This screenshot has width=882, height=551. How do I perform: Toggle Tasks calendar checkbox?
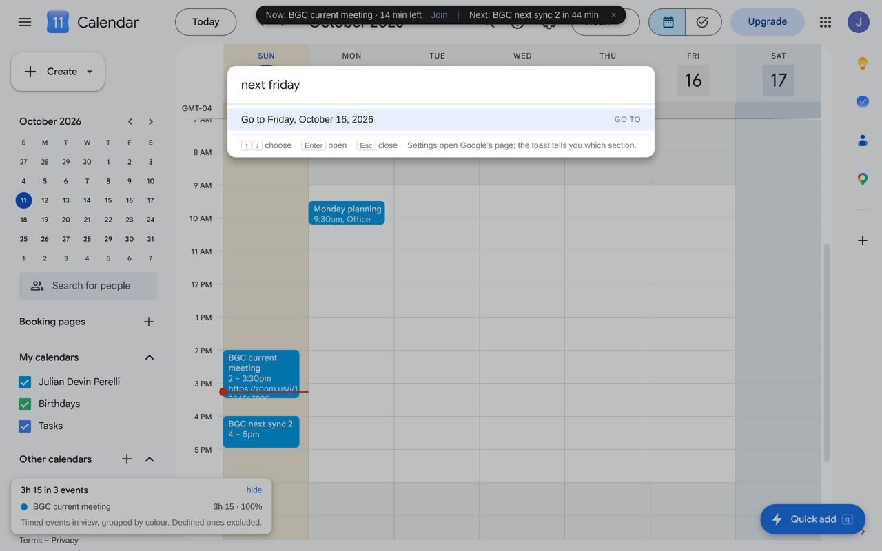(x=25, y=426)
